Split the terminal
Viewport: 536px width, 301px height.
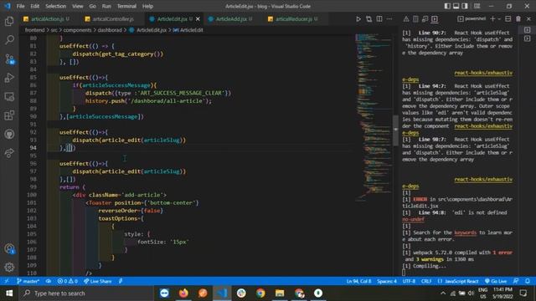pyautogui.click(x=508, y=19)
